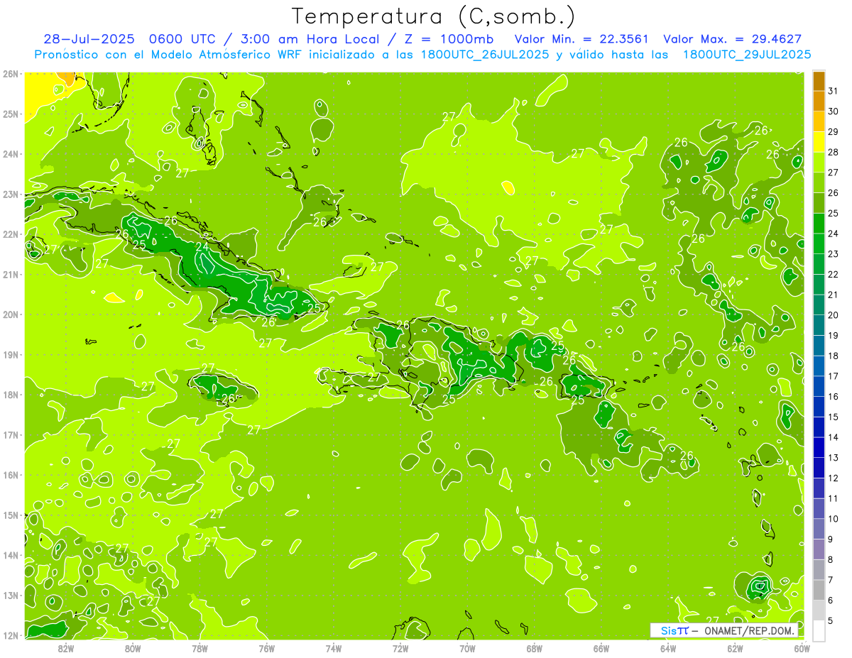The width and height of the screenshot is (852, 658).
Task: Click the '76W' longitude axis label
Action: [266, 648]
